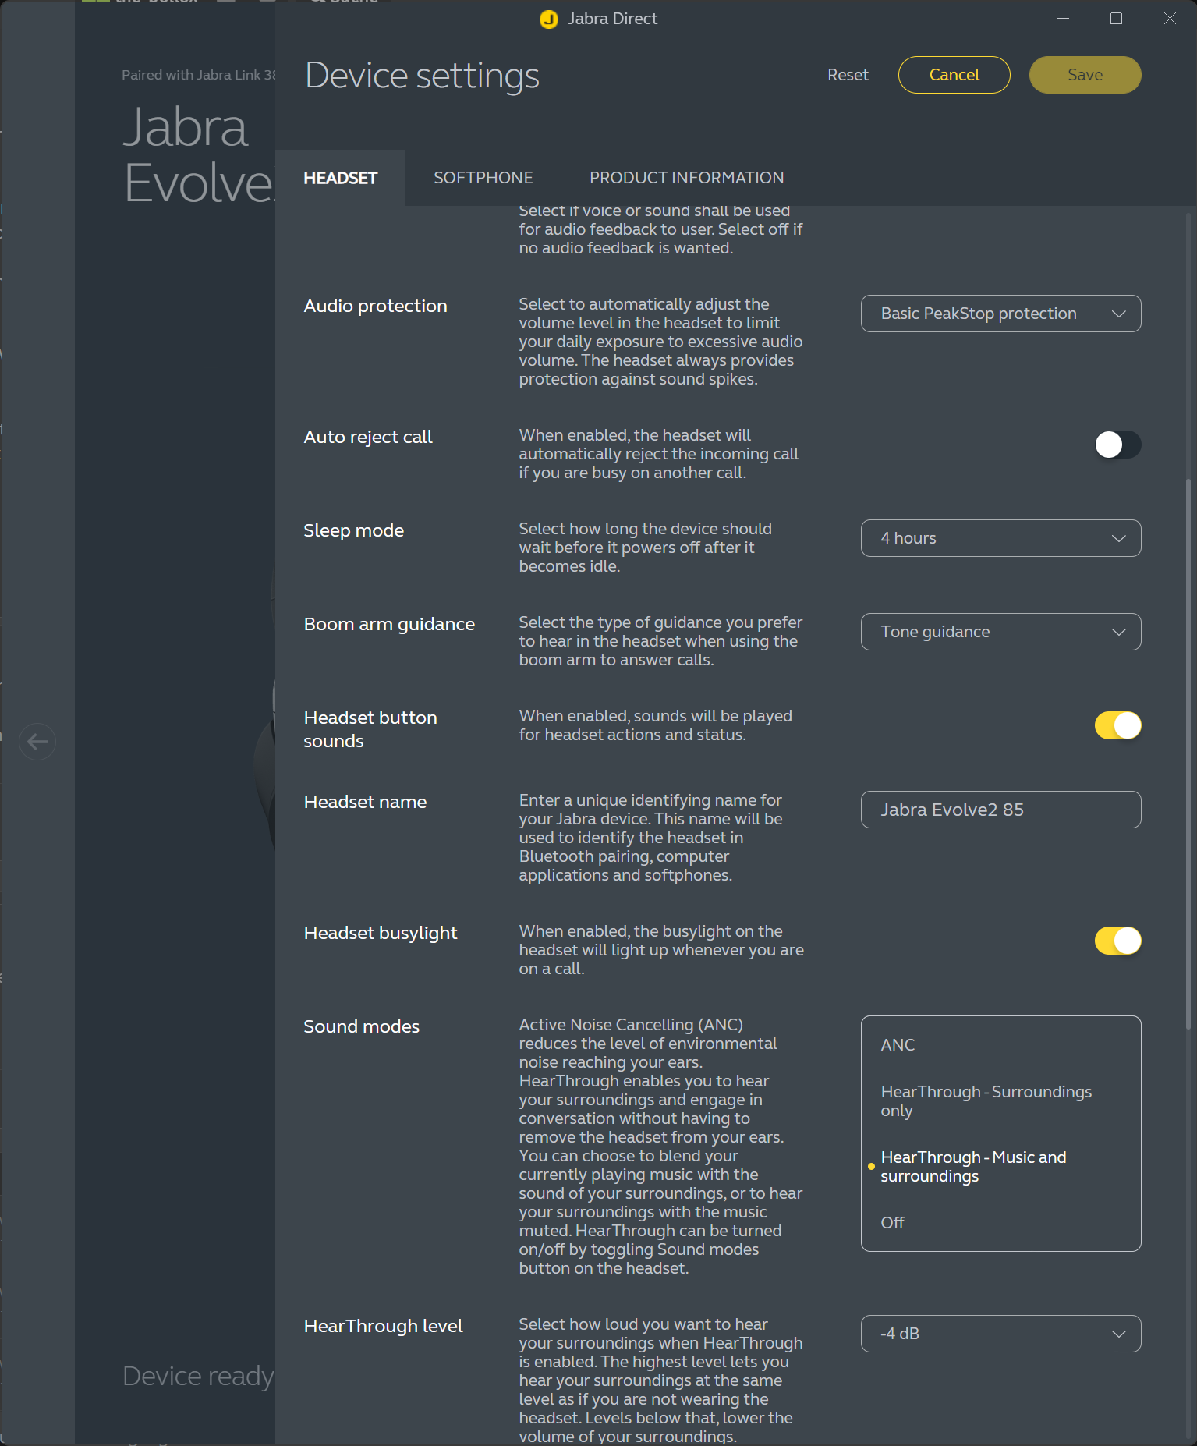
Task: Click the Reset link
Action: pos(848,75)
